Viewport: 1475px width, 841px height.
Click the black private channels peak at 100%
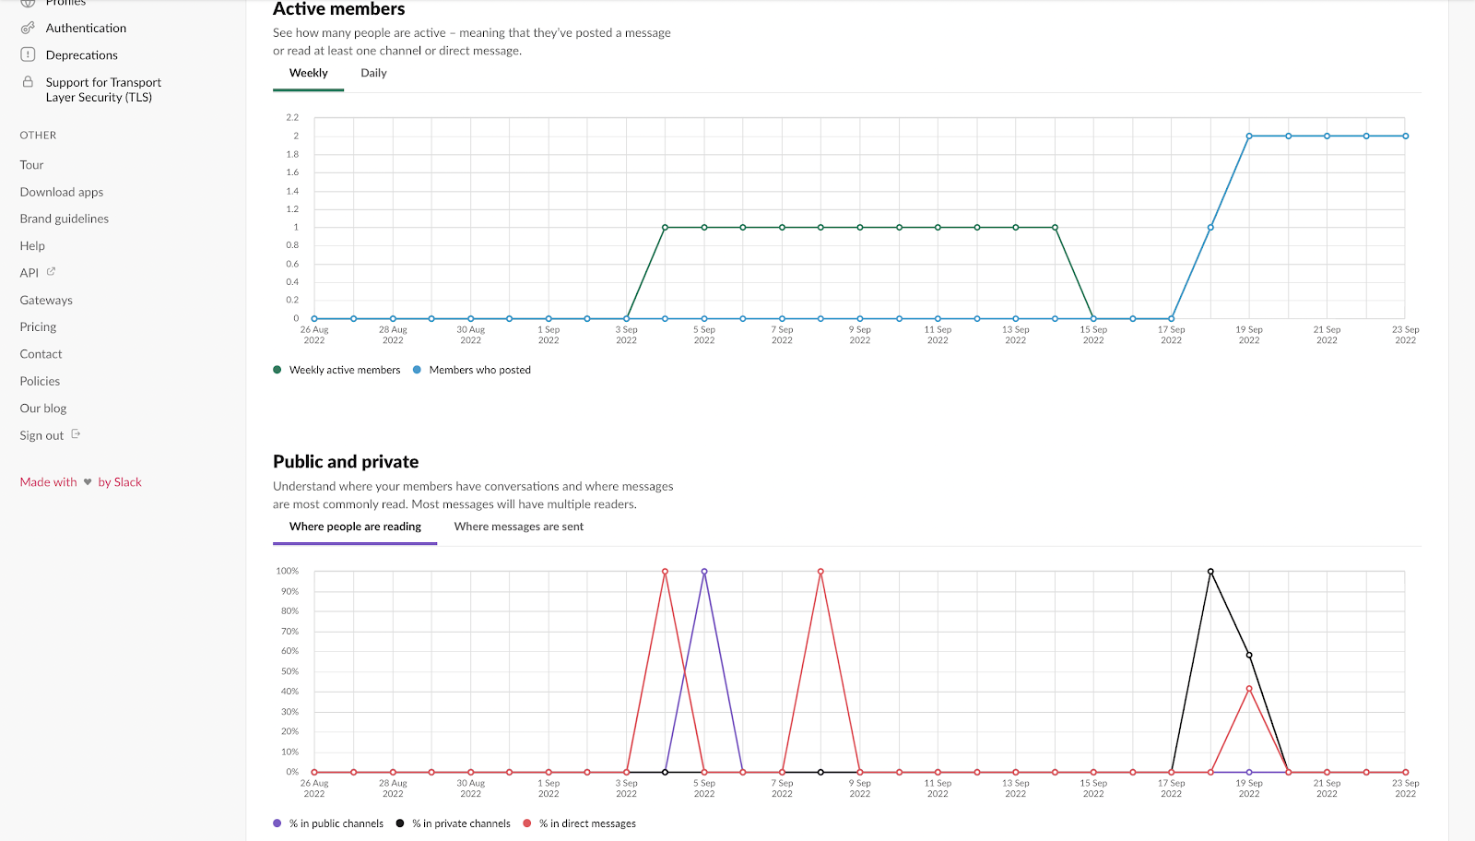(x=1210, y=572)
